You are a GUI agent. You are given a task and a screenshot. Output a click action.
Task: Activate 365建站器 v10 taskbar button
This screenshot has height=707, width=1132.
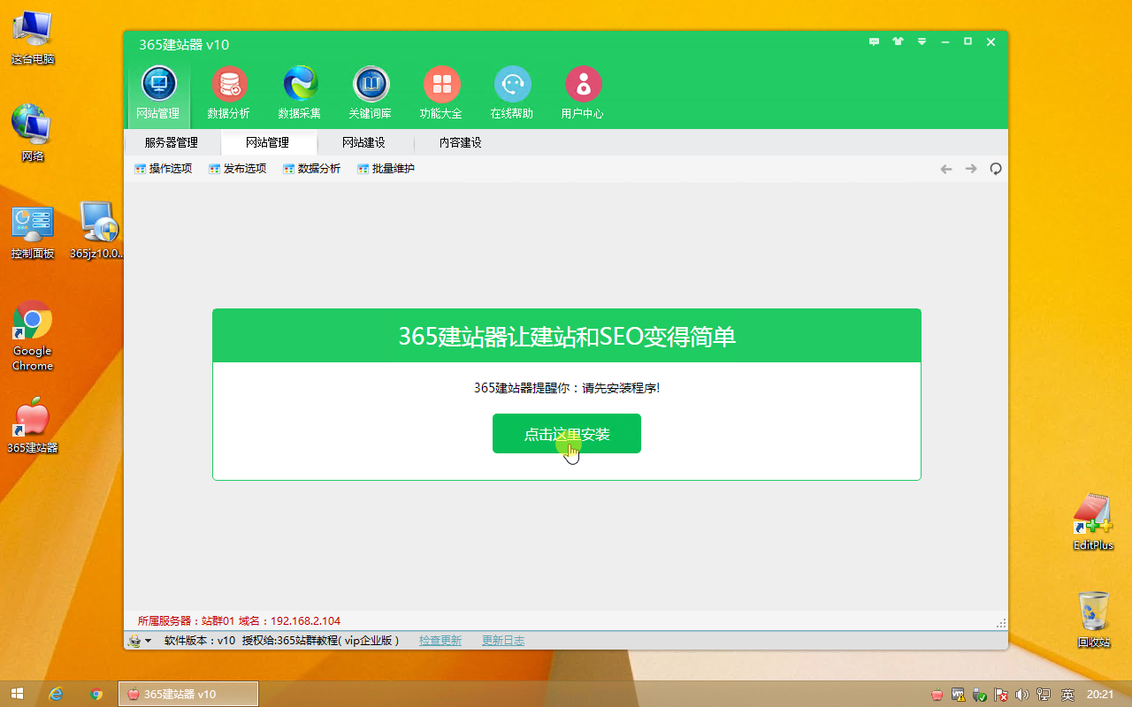(x=188, y=694)
